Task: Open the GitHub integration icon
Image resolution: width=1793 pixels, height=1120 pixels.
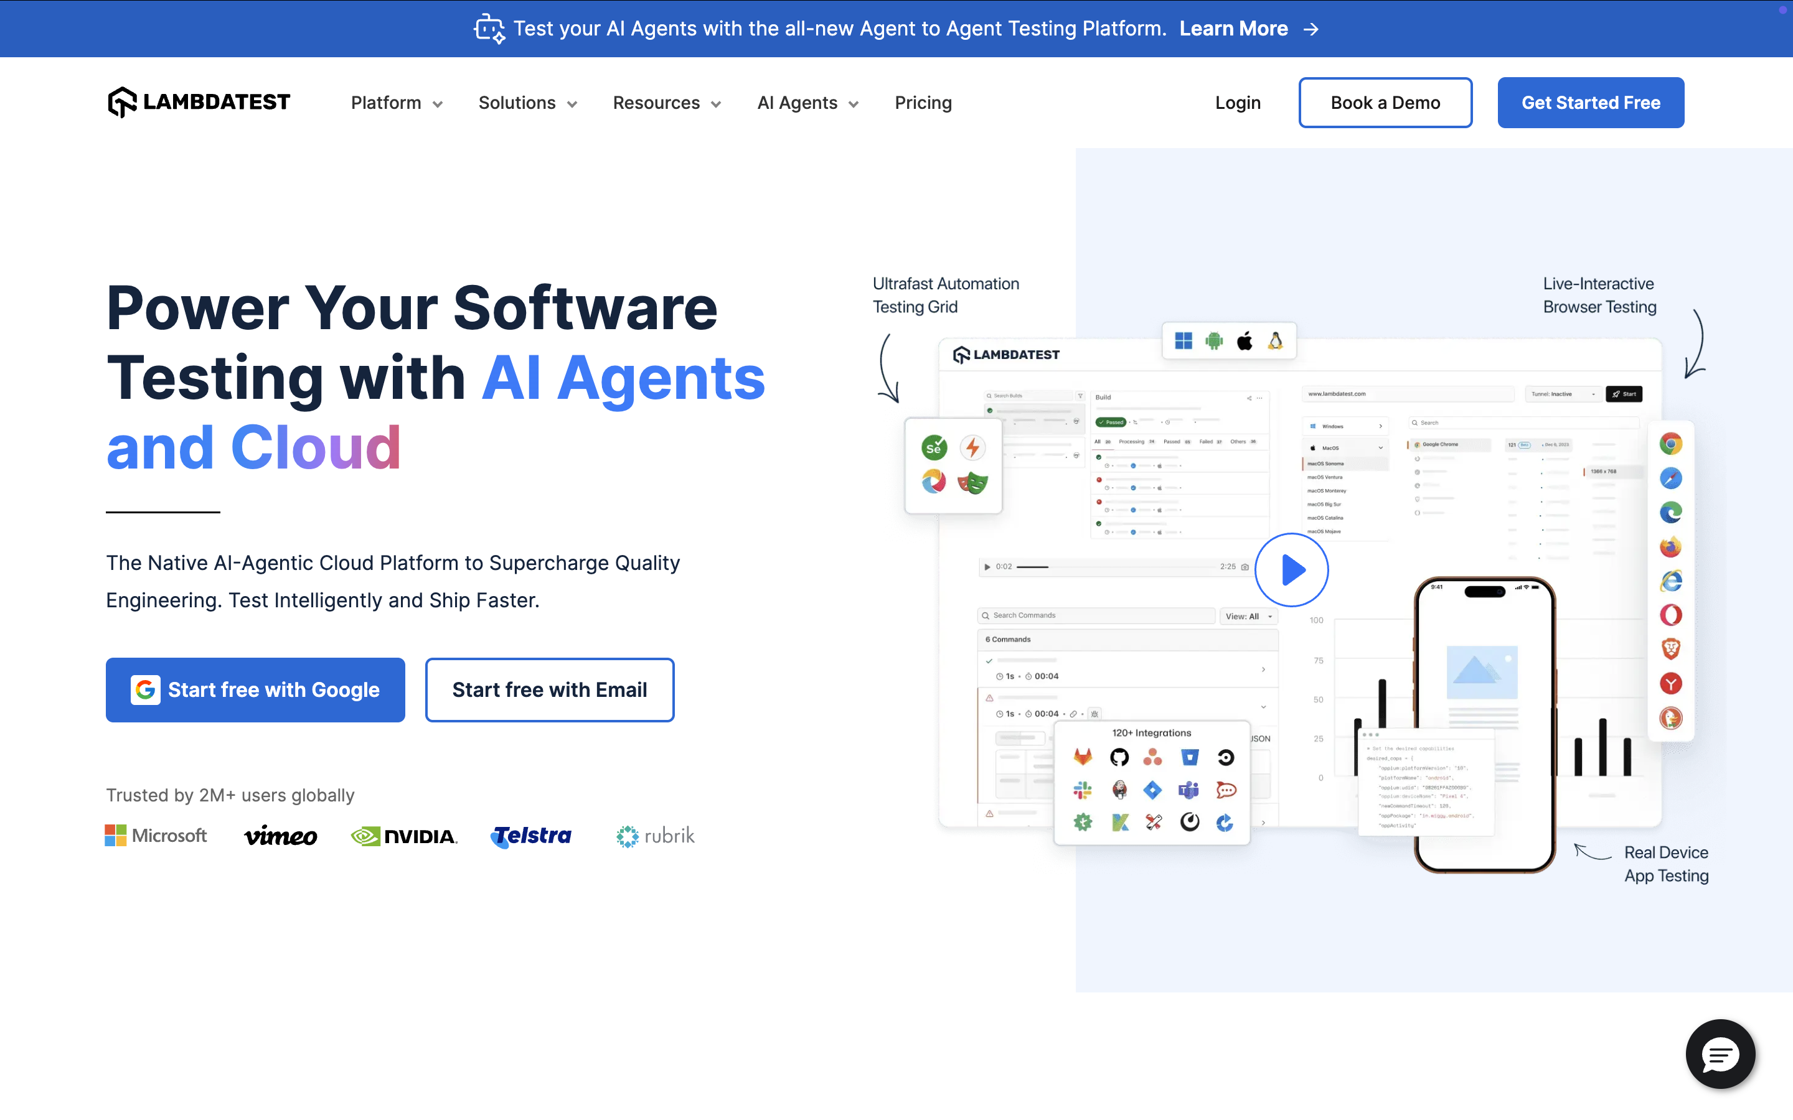Action: [x=1119, y=757]
